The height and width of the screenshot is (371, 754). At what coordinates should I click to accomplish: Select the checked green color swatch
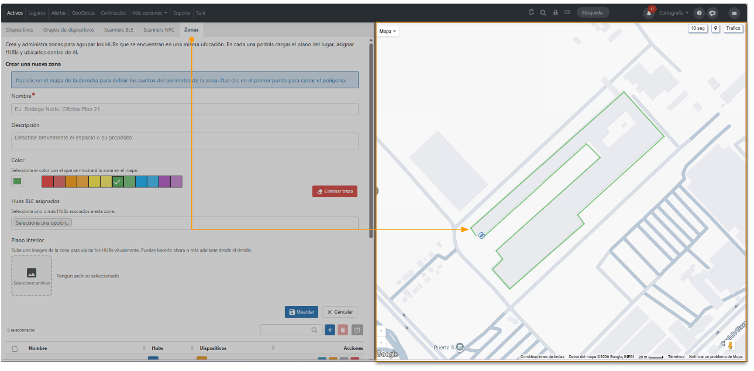(x=118, y=182)
